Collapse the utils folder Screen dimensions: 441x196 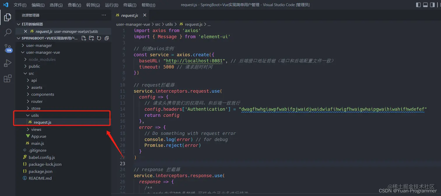pyautogui.click(x=63, y=115)
